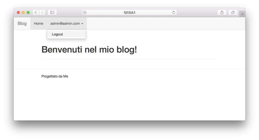Viewport: 259px width, 140px height.
Task: Reload the page with the refresh icon
Action: (174, 12)
